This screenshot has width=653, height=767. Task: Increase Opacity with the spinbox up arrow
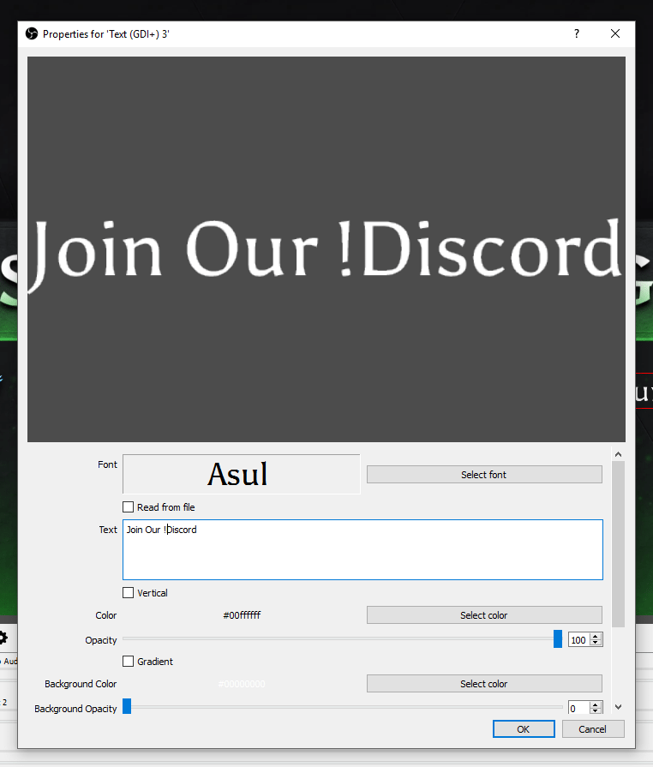(596, 636)
